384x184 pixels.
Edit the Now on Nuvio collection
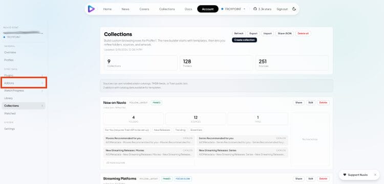[x=311, y=103]
